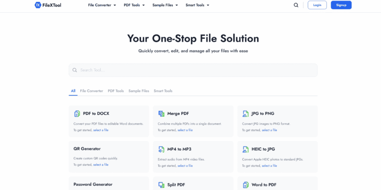Click the FileXTool logo icon

click(38, 5)
